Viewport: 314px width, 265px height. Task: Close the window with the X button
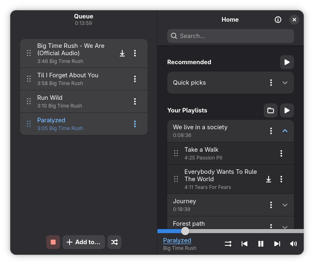294,20
